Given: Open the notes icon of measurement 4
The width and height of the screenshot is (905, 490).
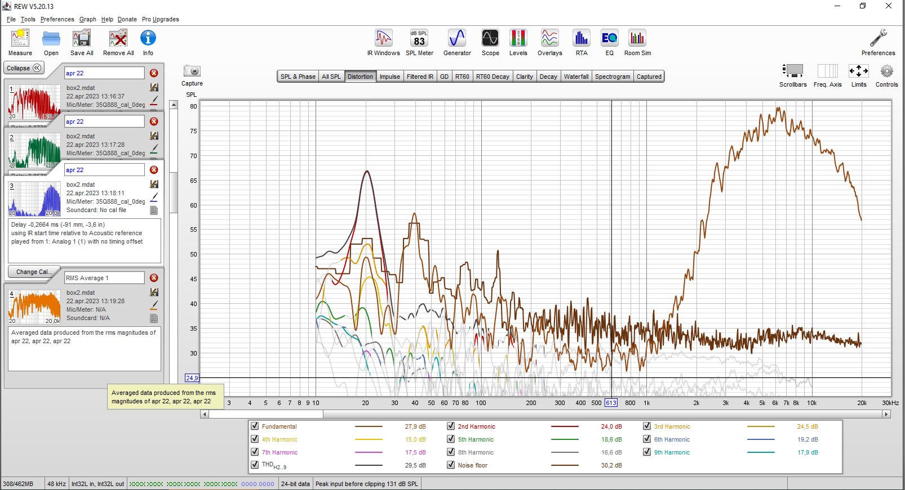Looking at the screenshot, I should pos(154,318).
